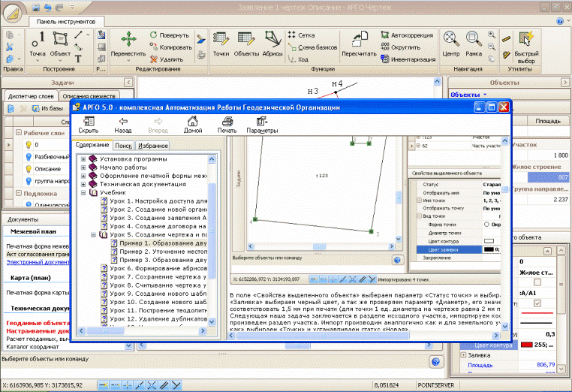Select the Объект construction tool

tap(60, 44)
